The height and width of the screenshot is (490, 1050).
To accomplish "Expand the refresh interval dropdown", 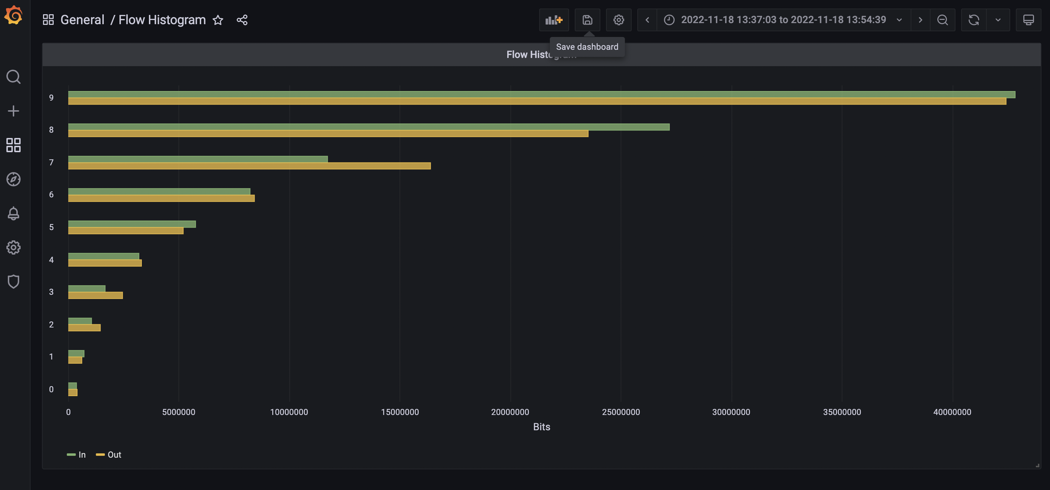I will coord(998,20).
